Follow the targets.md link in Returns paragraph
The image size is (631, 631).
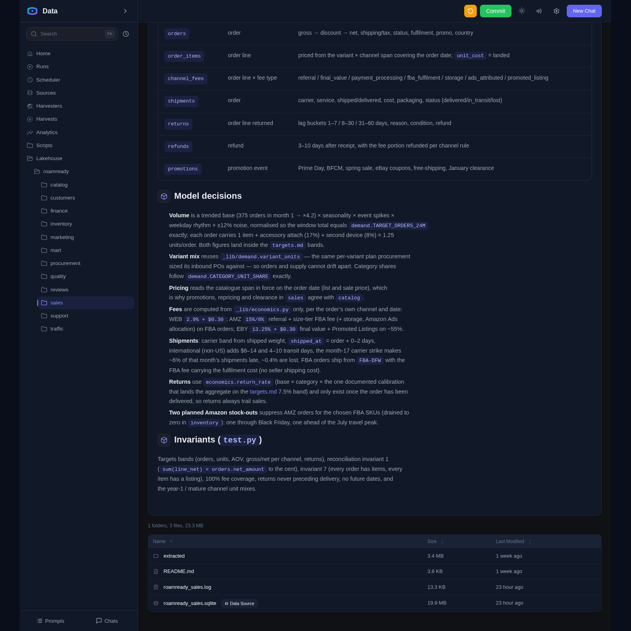[263, 392]
